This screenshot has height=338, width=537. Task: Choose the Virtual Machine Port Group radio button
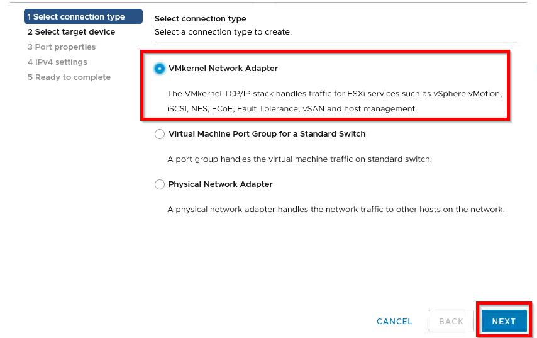click(x=159, y=134)
